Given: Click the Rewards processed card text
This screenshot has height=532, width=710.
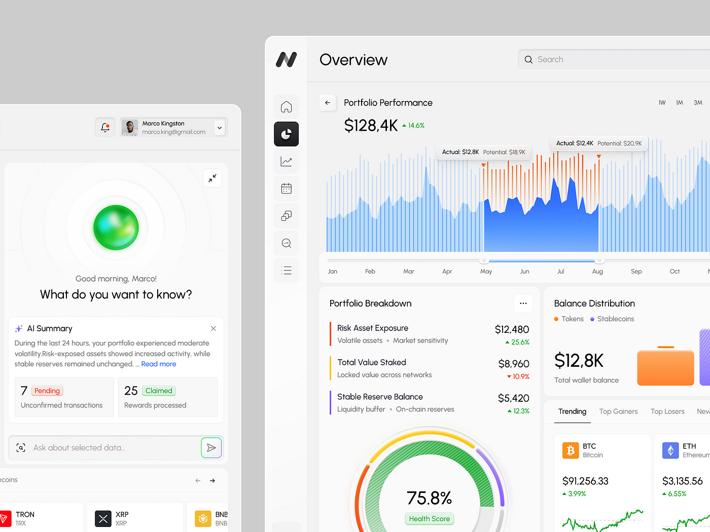Looking at the screenshot, I should tap(155, 405).
